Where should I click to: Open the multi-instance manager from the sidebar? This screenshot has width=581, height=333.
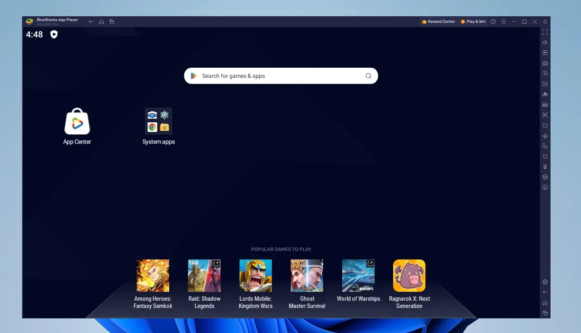click(545, 146)
